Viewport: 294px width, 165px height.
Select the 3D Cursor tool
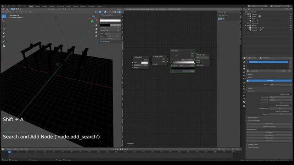pyautogui.click(x=4, y=21)
